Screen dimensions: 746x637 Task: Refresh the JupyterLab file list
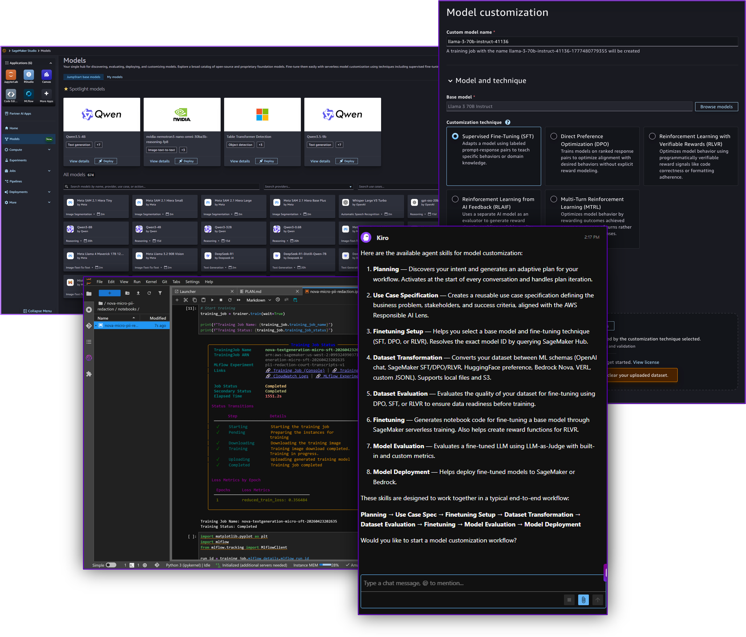(x=149, y=293)
